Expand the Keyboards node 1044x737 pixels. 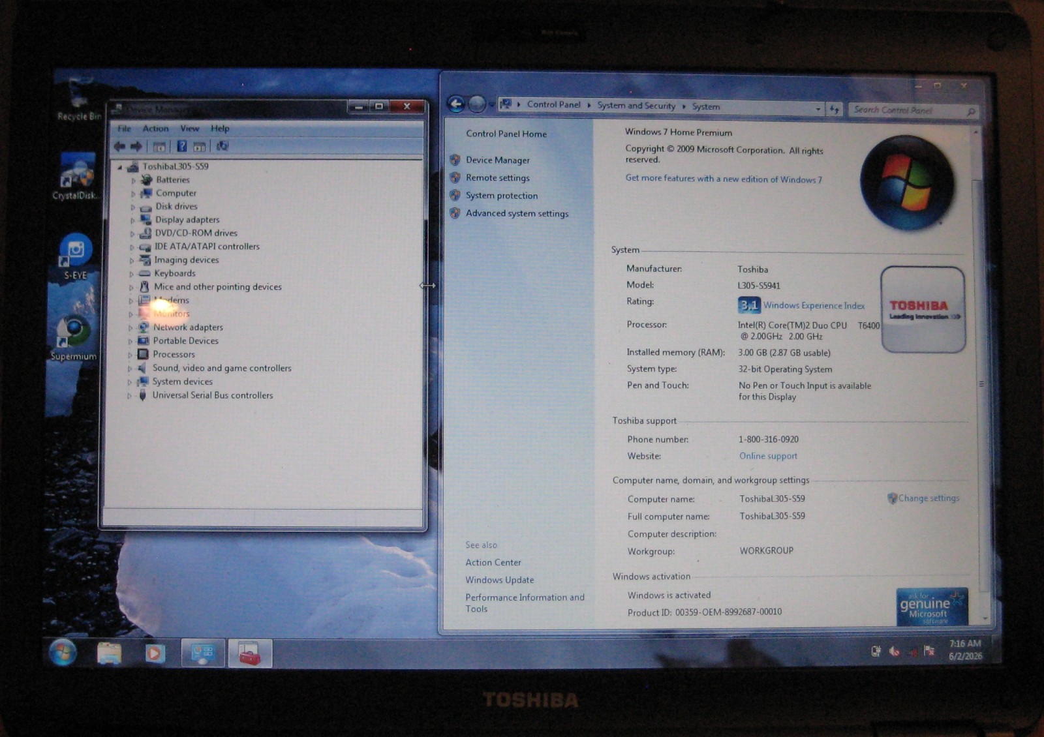click(x=131, y=274)
